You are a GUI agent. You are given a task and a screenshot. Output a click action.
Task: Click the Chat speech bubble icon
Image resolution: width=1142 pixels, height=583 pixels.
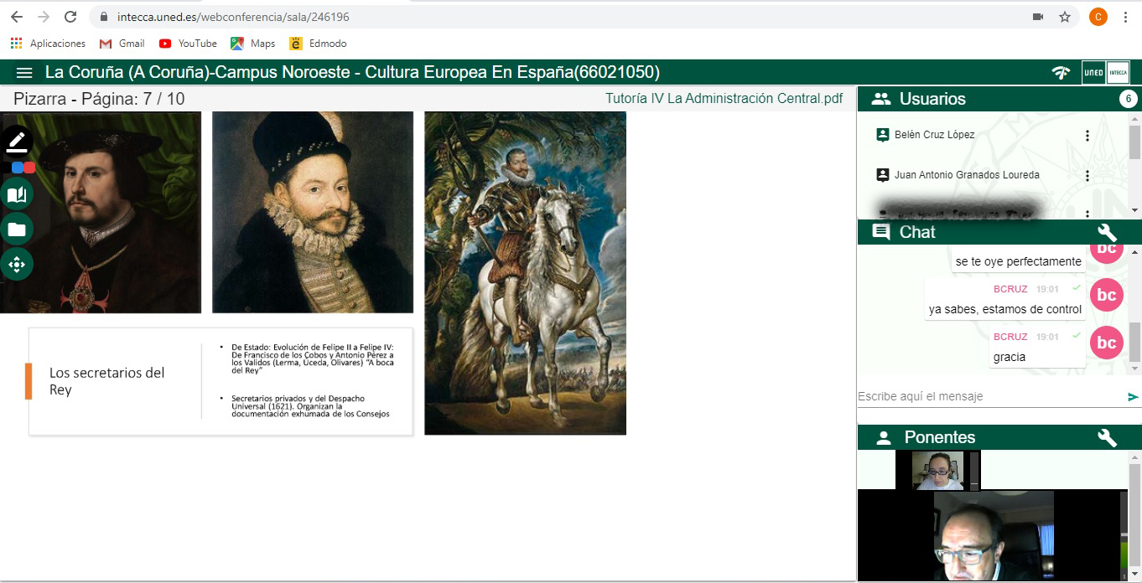coord(881,232)
